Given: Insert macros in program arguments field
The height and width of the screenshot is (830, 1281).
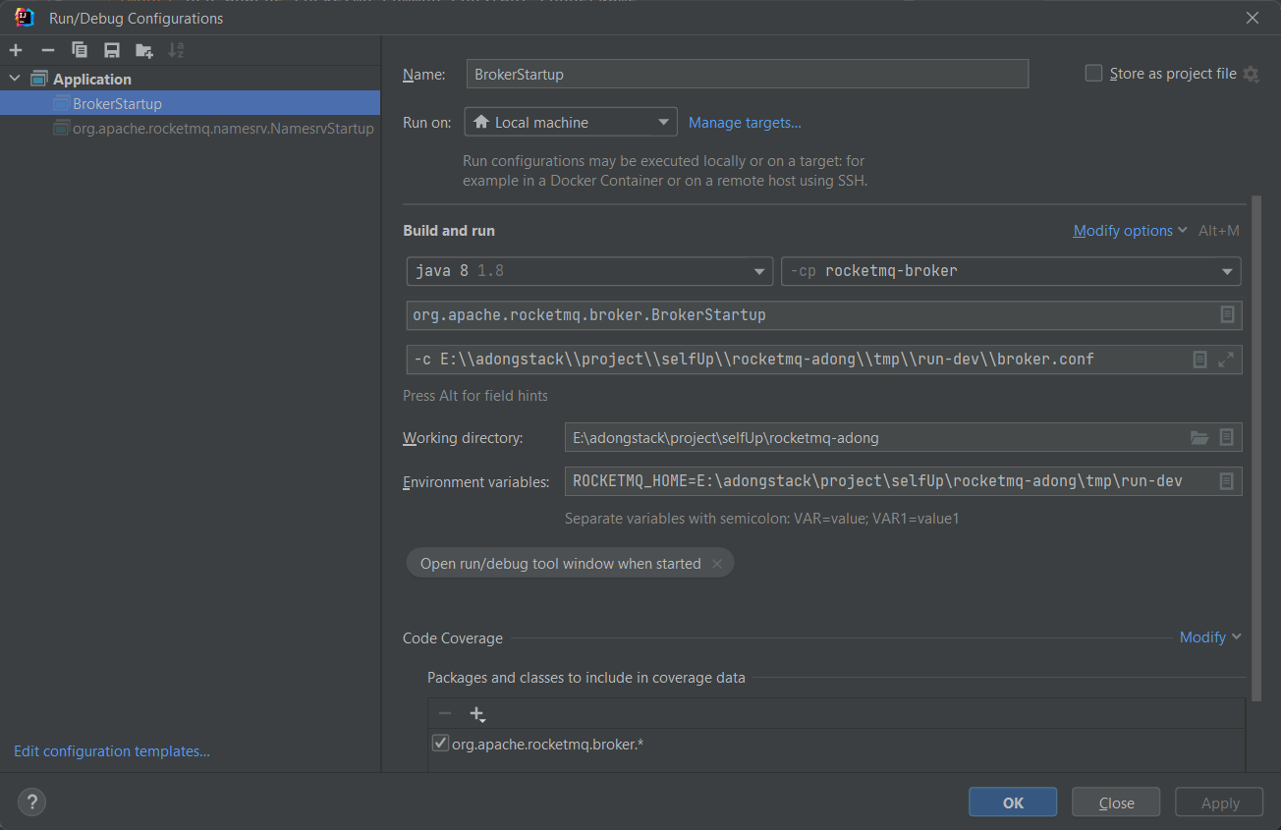Looking at the screenshot, I should [1199, 360].
